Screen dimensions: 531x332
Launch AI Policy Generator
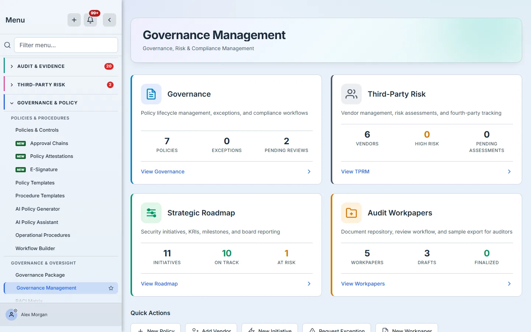pyautogui.click(x=38, y=209)
